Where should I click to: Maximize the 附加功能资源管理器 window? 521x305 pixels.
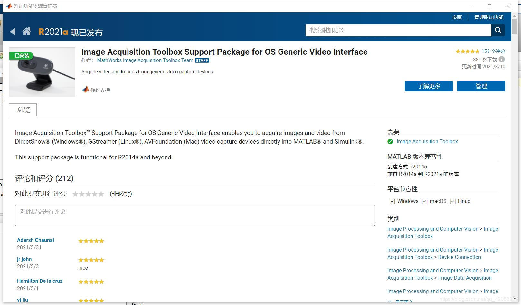tap(489, 6)
